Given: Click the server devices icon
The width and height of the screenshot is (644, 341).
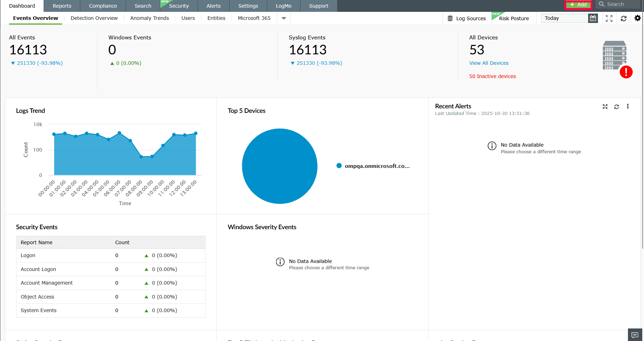Looking at the screenshot, I should [614, 55].
